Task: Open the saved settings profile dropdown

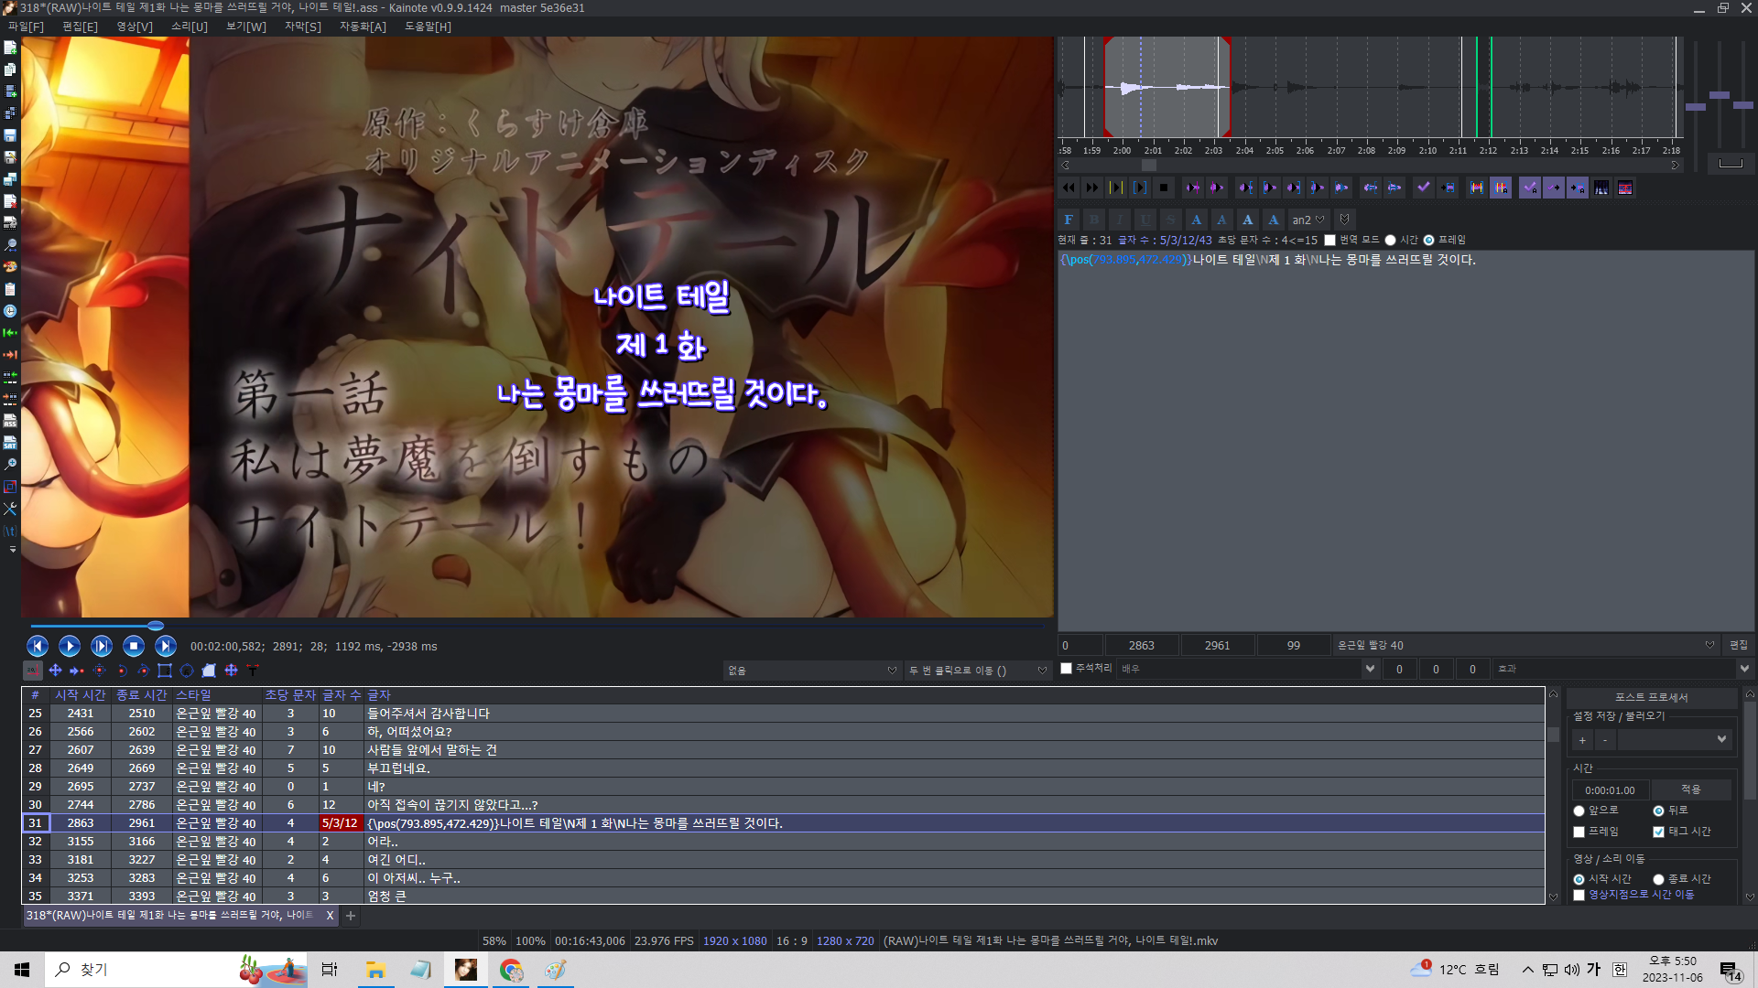Action: [x=1675, y=739]
